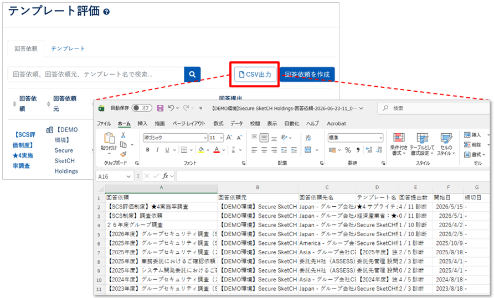Image resolution: width=494 pixels, height=298 pixels.
Task: Click the Comma Style icon
Action: pyautogui.click(x=358, y=150)
